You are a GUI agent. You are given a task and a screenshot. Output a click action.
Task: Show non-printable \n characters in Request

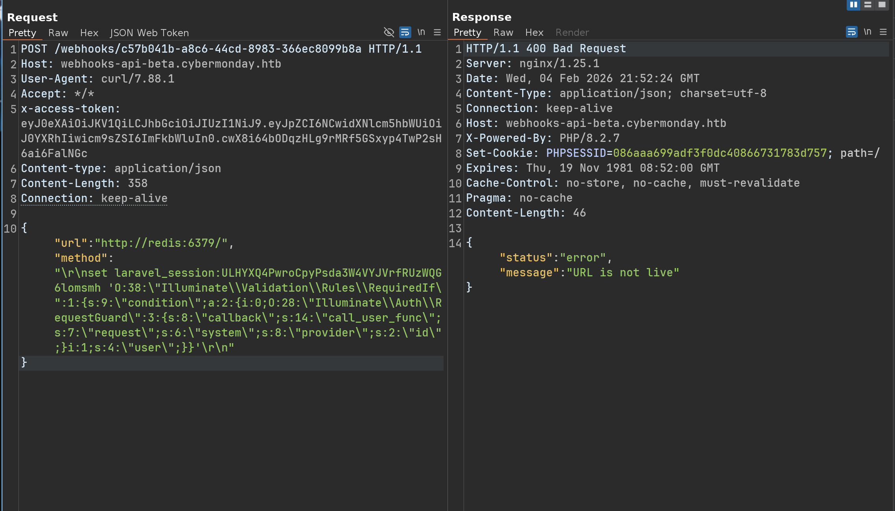pos(421,32)
